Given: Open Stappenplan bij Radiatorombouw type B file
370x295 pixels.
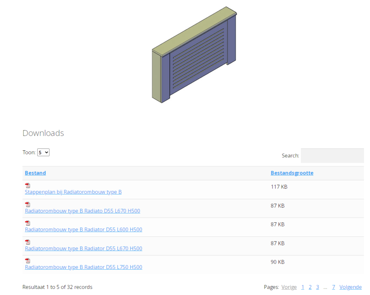Looking at the screenshot, I should click(x=73, y=192).
